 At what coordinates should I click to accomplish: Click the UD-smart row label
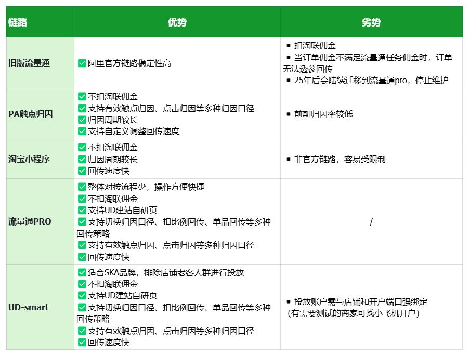pyautogui.click(x=29, y=307)
